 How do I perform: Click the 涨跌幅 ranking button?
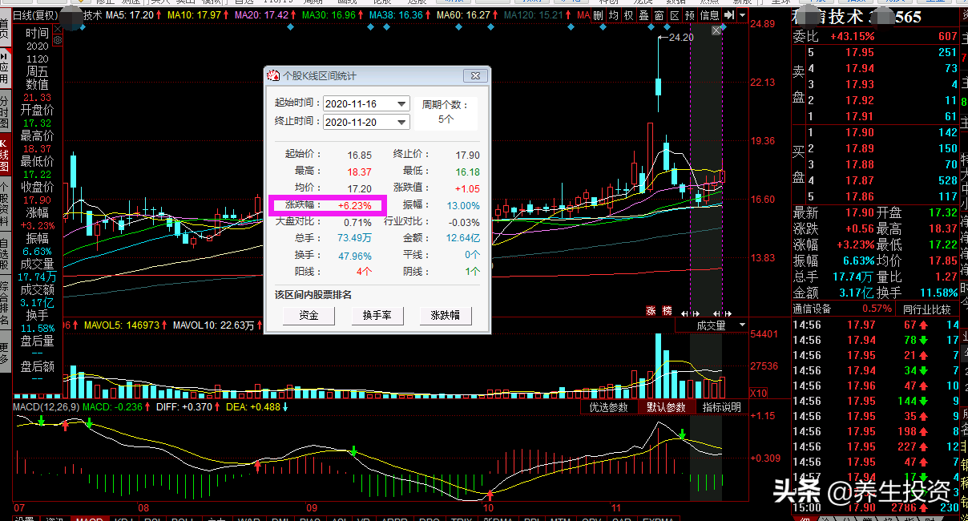(446, 316)
